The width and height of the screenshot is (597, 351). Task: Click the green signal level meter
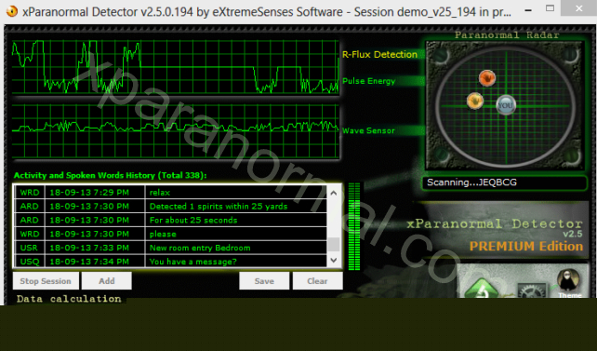pos(354,226)
